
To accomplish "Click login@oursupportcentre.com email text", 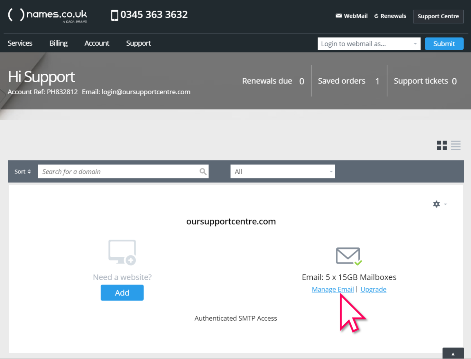I will [x=146, y=92].
